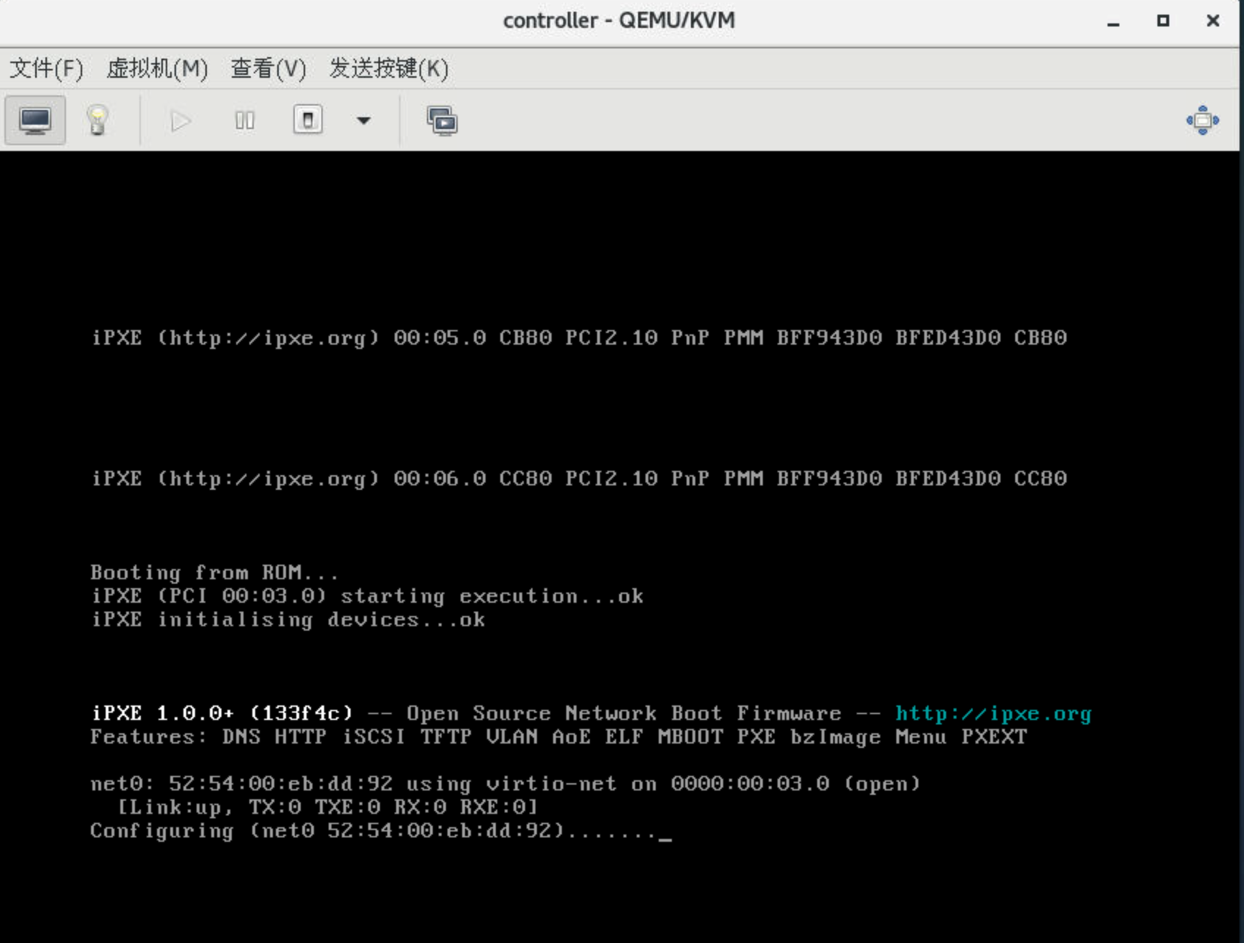This screenshot has height=943, width=1244.
Task: Open the manage snapshots icon
Action: click(x=442, y=120)
